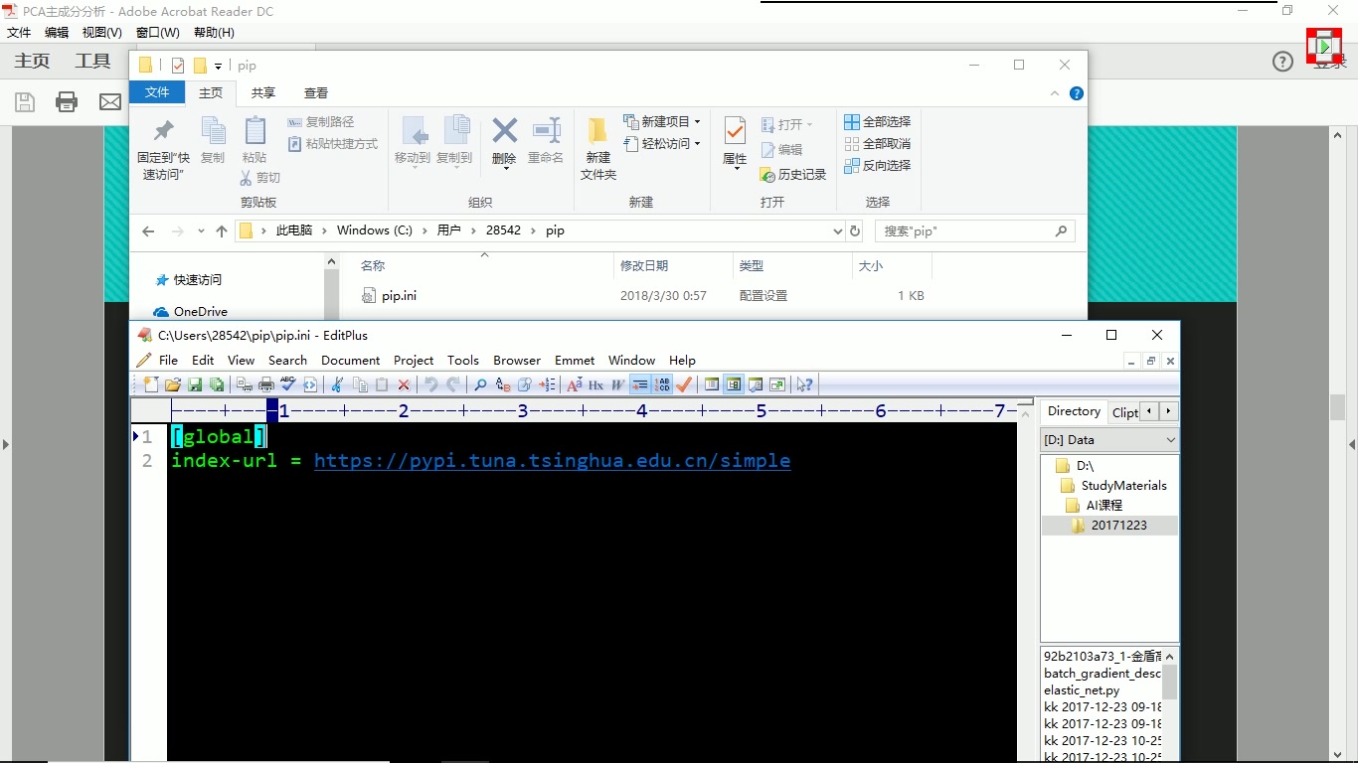Switch to 共享 tab in Explorer ribbon

coord(263,92)
